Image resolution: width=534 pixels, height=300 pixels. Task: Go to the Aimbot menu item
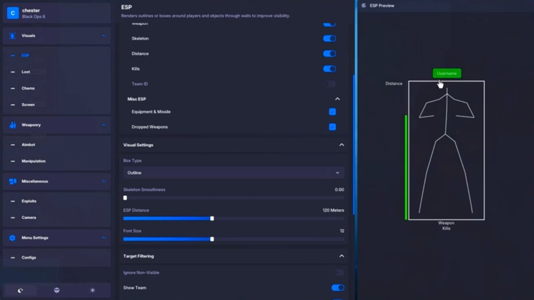[28, 145]
